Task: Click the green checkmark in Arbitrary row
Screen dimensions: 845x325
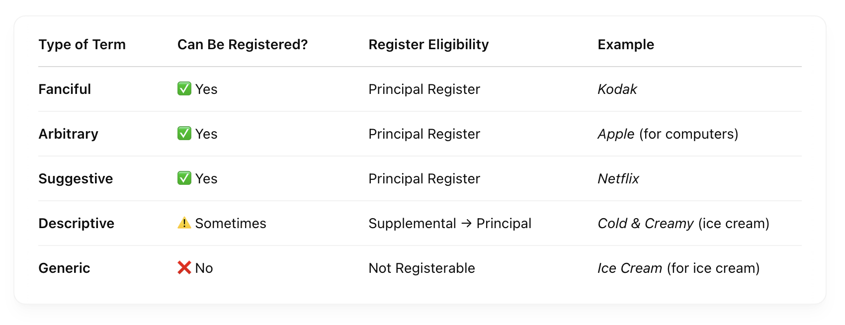Action: point(184,134)
